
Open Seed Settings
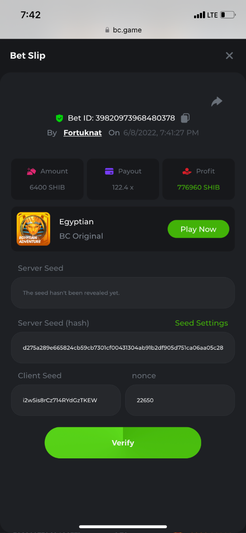pyautogui.click(x=201, y=323)
